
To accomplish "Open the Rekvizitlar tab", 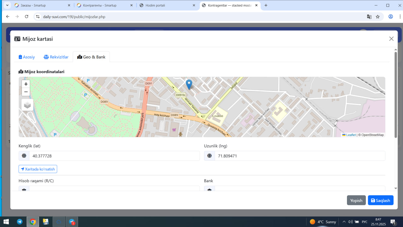I will point(56,57).
